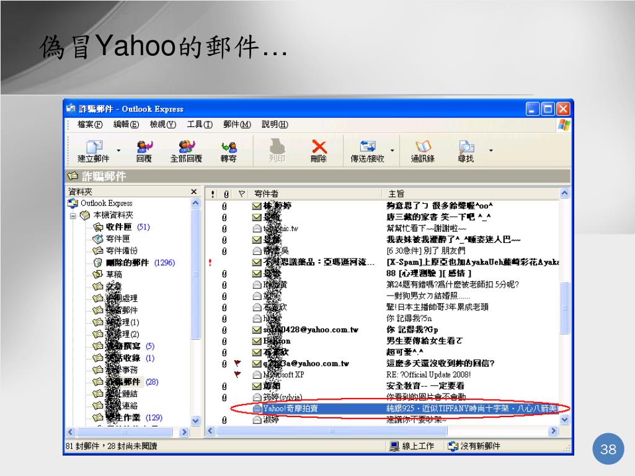Click the 轉寄 (forward) toolbar icon

pos(228,150)
